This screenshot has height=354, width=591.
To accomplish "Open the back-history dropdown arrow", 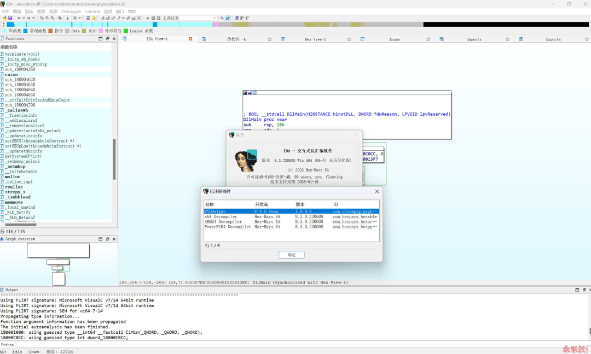I will [24, 18].
